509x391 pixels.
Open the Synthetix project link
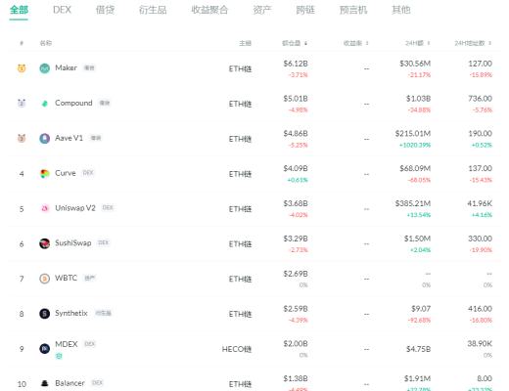[71, 313]
